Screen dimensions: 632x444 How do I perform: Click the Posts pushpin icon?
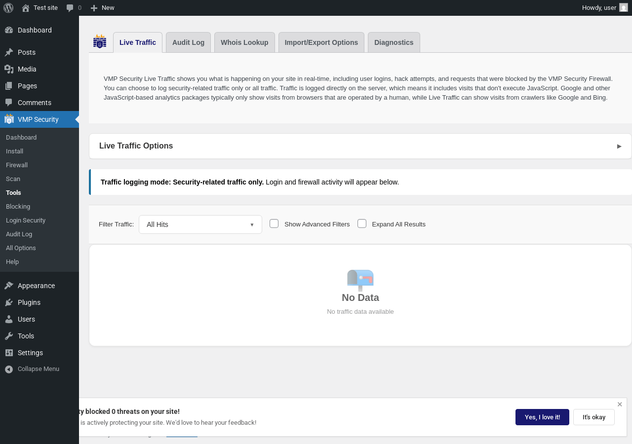[x=9, y=52]
